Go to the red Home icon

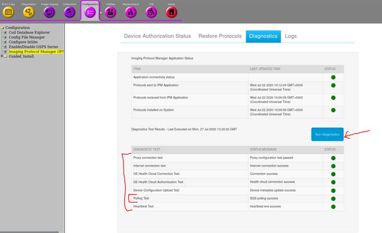click(x=172, y=12)
